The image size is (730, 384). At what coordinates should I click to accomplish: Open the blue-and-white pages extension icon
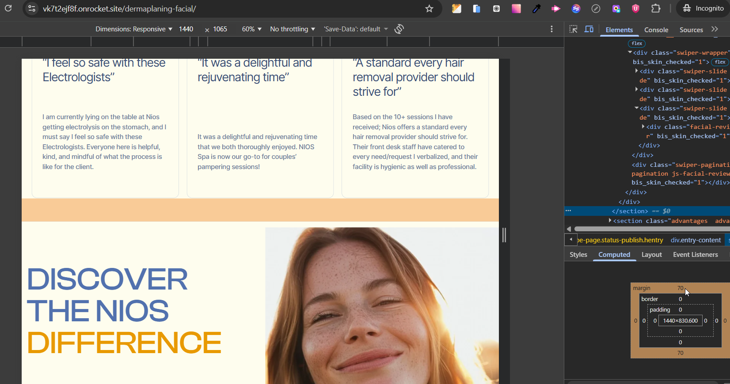[x=476, y=8]
